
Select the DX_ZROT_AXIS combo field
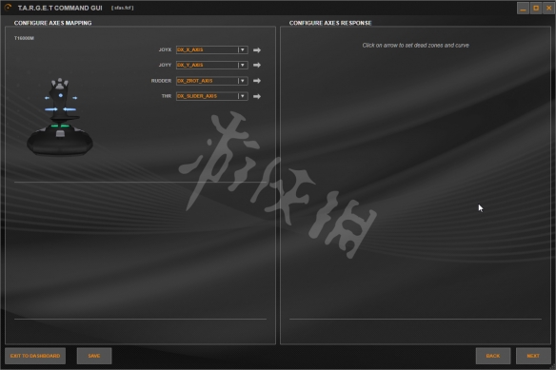211,81
